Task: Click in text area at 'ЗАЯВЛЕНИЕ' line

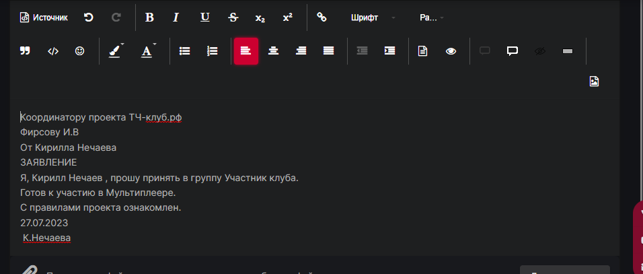Action: (48, 162)
